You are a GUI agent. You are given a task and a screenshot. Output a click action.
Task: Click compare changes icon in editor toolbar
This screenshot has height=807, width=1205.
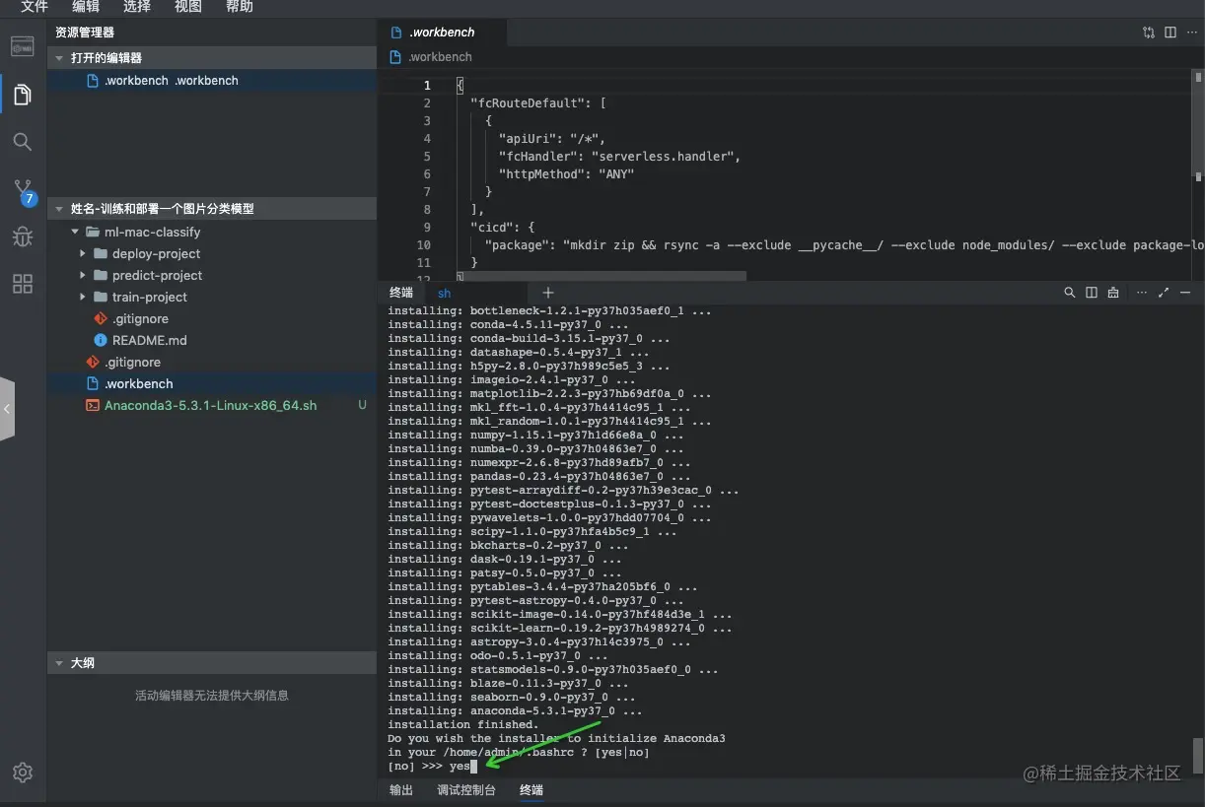click(x=1149, y=33)
